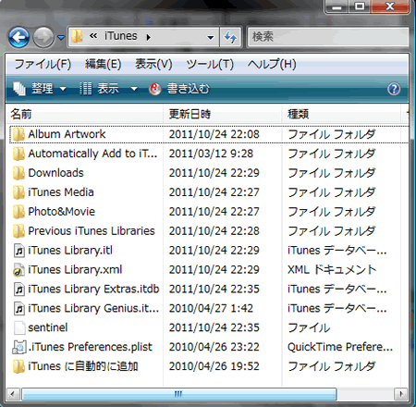Sort by the 更新日時 column header
This screenshot has width=416, height=407.
[x=222, y=114]
